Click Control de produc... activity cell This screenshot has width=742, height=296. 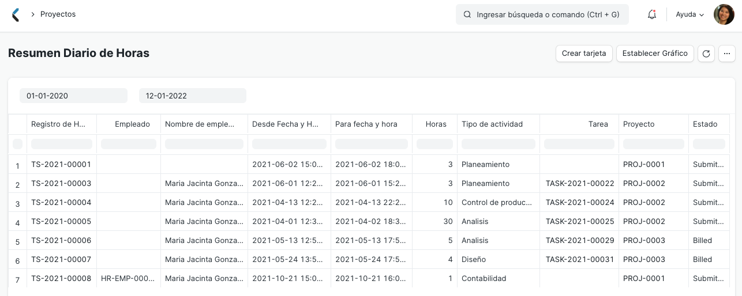click(x=499, y=202)
